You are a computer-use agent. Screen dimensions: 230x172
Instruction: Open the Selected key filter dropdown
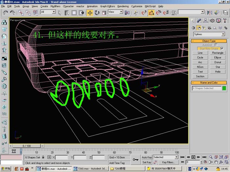pyautogui.click(x=166, y=157)
